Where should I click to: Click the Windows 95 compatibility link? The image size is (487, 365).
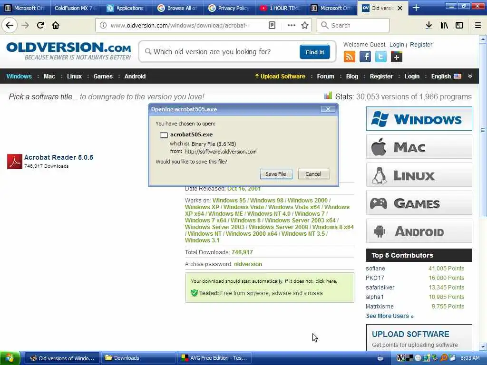point(229,201)
